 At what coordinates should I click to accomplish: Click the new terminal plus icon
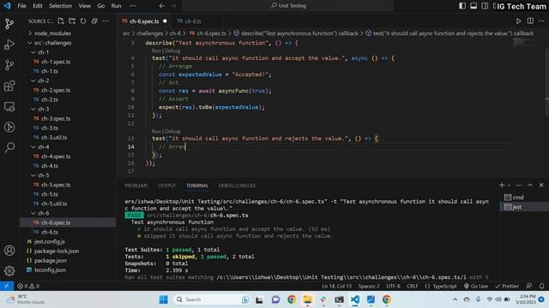coord(502,185)
